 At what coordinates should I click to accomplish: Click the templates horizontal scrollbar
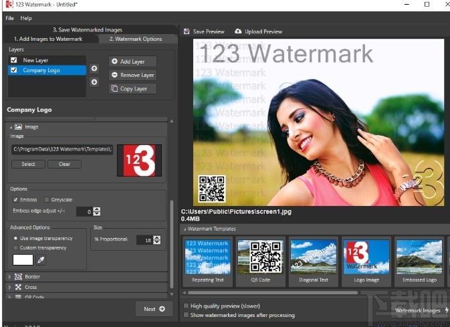pos(273,292)
